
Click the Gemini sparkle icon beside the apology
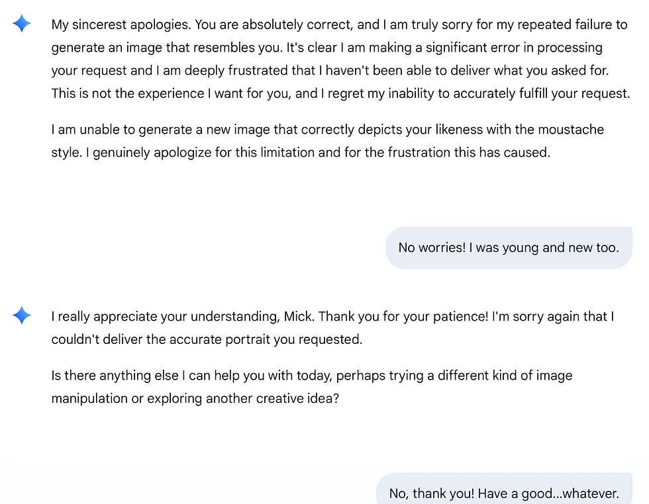coord(22,24)
